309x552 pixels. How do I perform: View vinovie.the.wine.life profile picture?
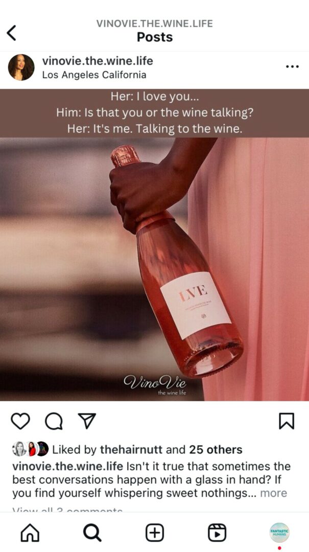(x=21, y=67)
